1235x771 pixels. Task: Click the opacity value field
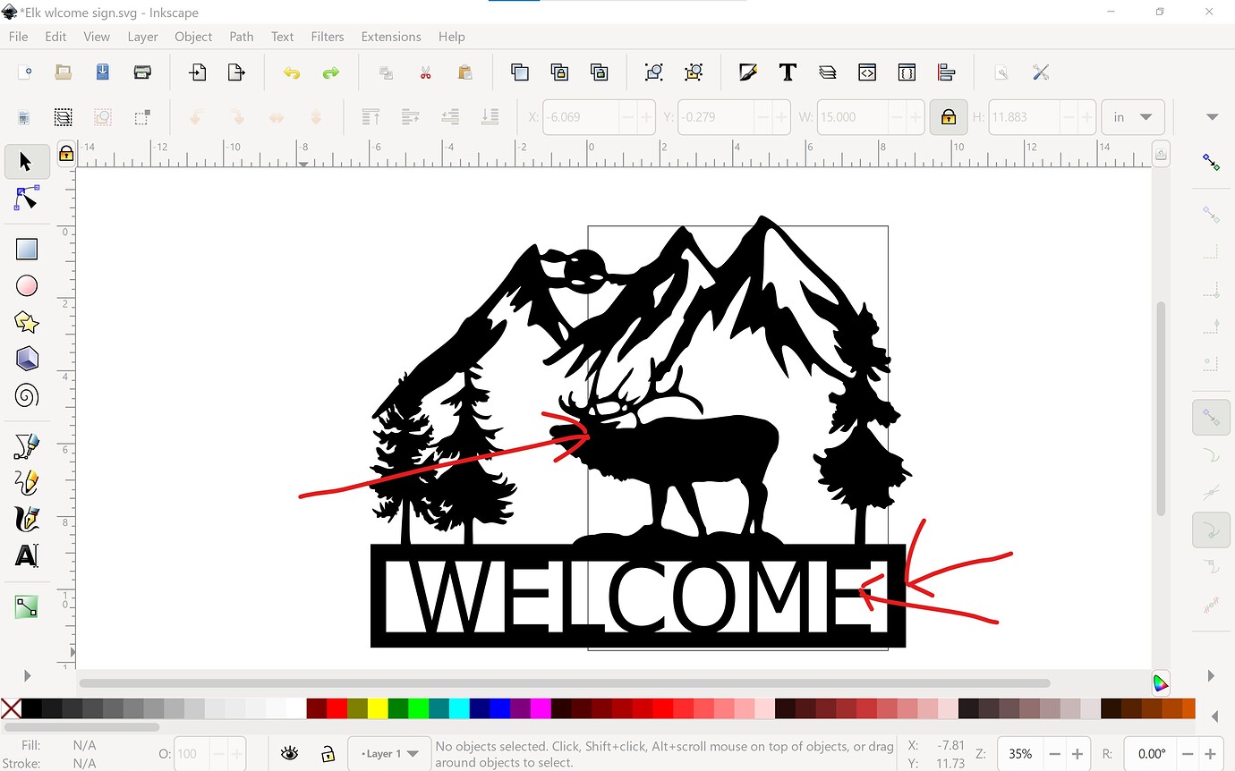[x=188, y=753]
